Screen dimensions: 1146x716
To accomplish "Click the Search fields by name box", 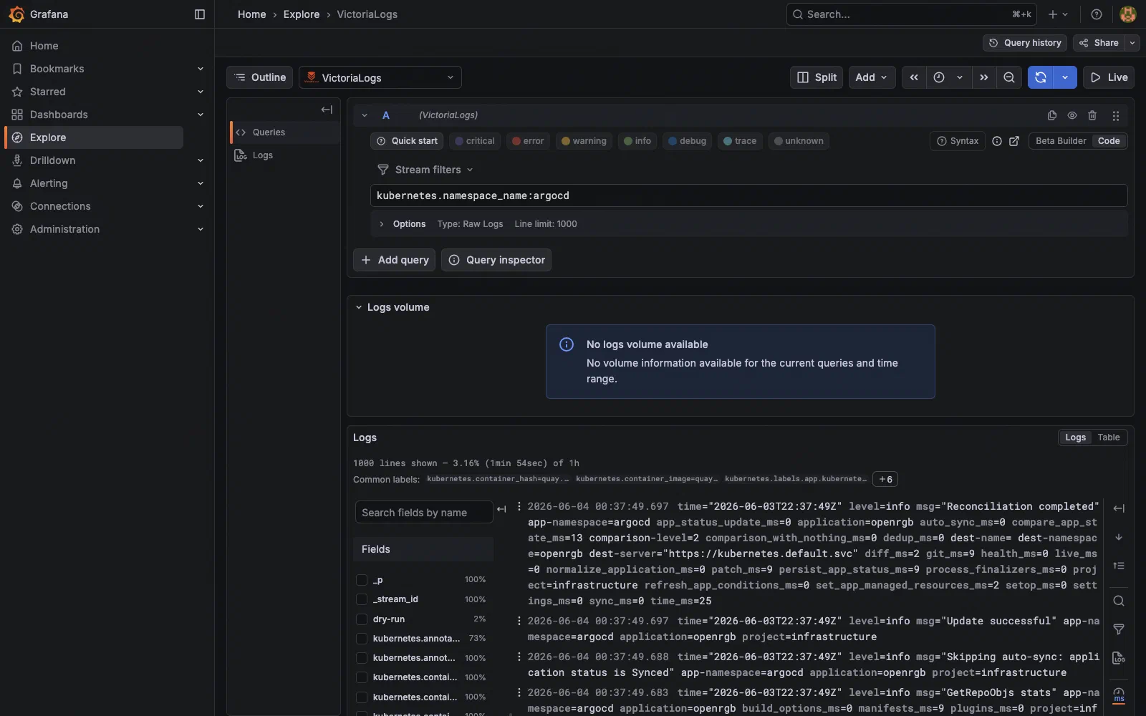I will [x=424, y=513].
